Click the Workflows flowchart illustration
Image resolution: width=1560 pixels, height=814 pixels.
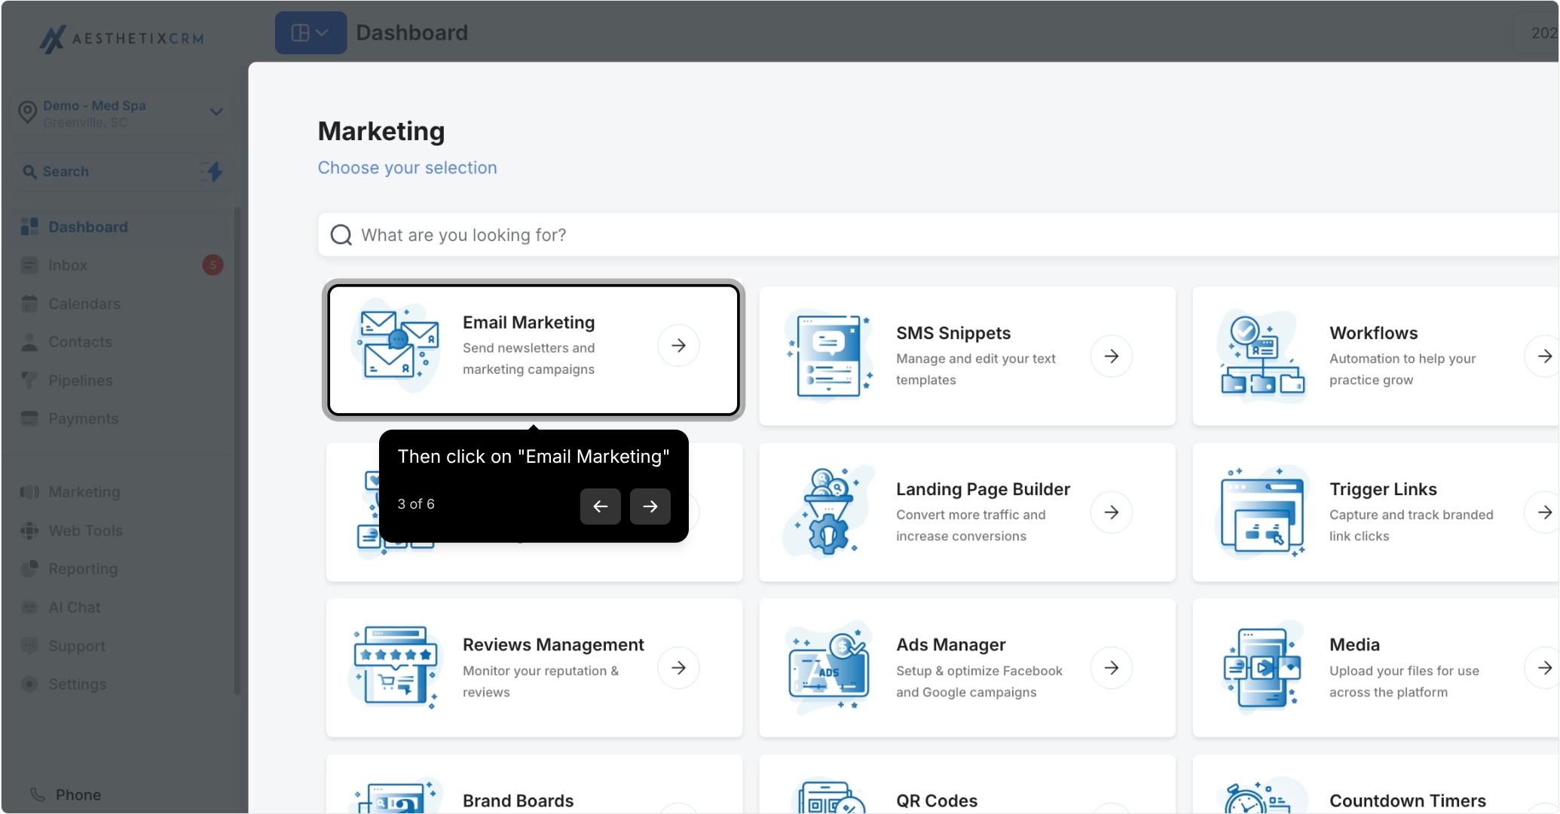click(x=1262, y=356)
